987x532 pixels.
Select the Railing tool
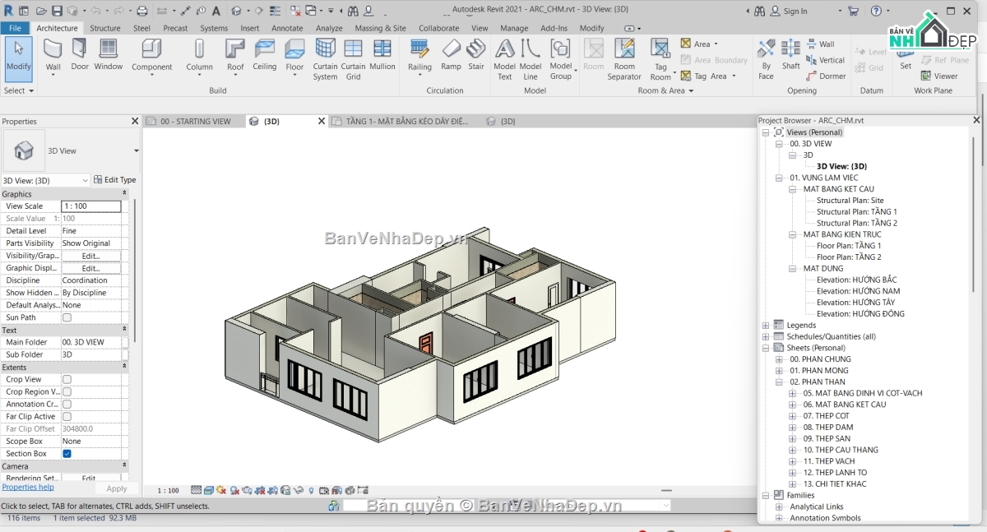(419, 56)
